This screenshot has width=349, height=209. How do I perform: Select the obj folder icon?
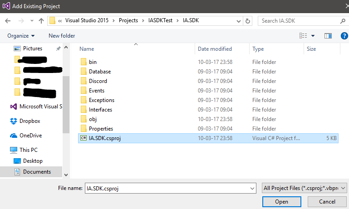point(84,119)
